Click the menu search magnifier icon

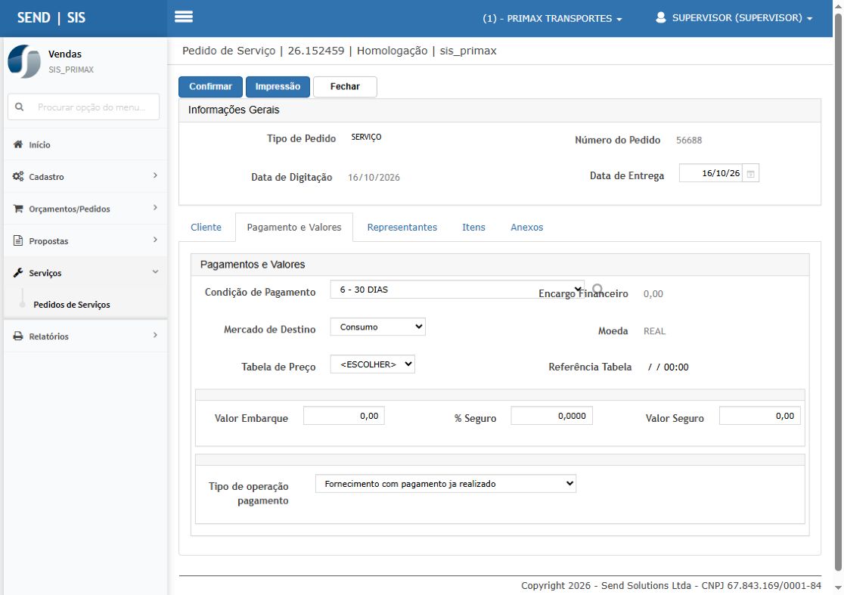(20, 107)
